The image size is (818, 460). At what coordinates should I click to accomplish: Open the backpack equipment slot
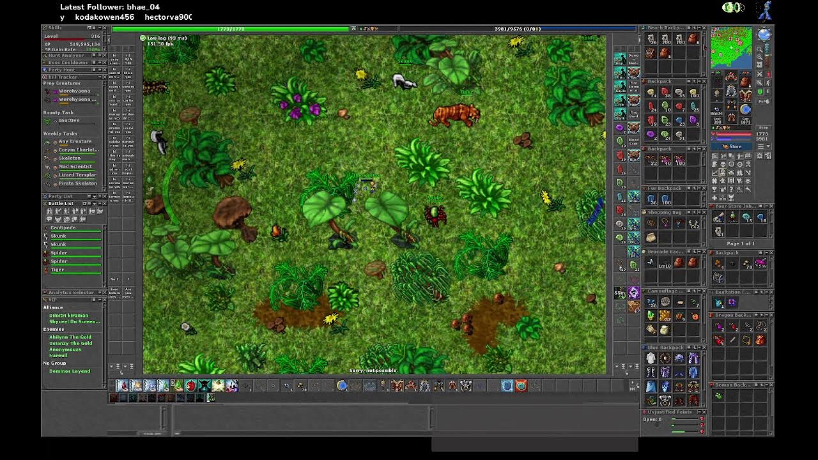[x=746, y=80]
